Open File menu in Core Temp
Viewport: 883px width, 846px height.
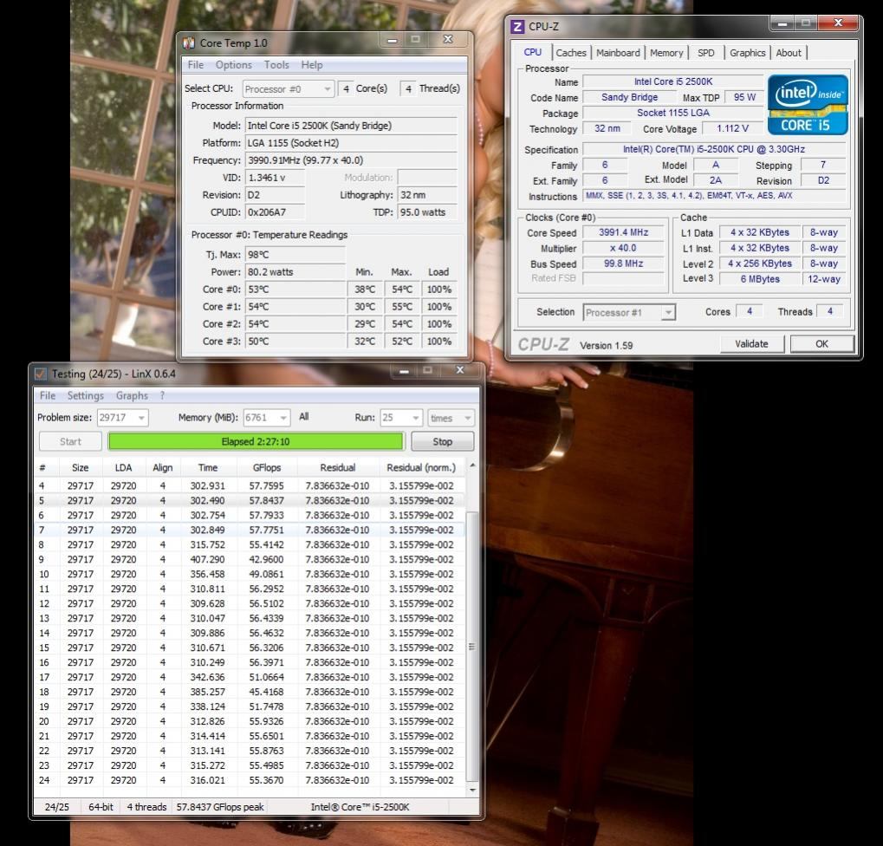click(196, 65)
